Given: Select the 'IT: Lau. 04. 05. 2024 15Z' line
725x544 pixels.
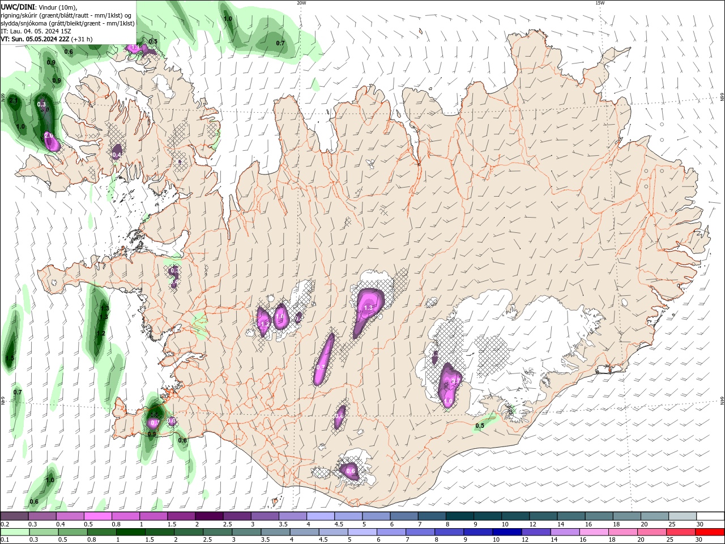Looking at the screenshot, I should [x=36, y=31].
